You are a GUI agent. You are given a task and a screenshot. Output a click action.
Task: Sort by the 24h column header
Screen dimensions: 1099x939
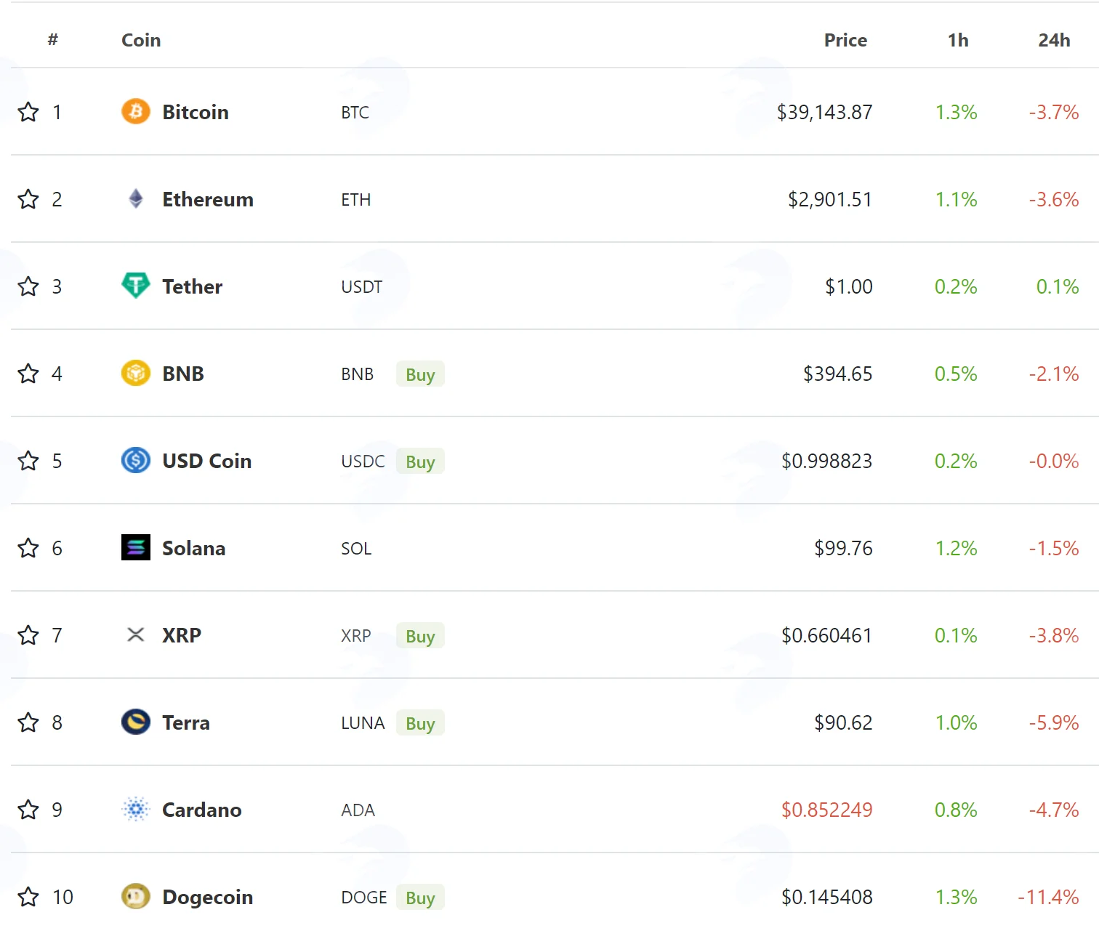pos(1054,40)
